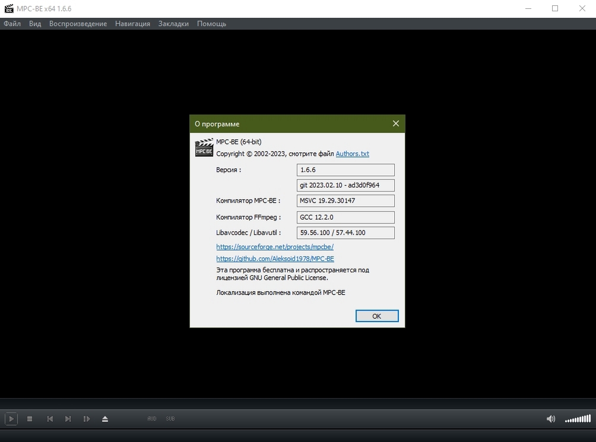This screenshot has width=596, height=442.
Task: Adjust the volume level slider
Action: pyautogui.click(x=578, y=419)
